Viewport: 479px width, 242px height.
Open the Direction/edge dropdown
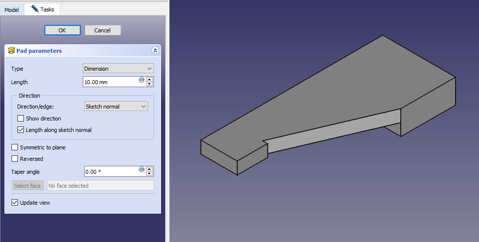pyautogui.click(x=116, y=106)
